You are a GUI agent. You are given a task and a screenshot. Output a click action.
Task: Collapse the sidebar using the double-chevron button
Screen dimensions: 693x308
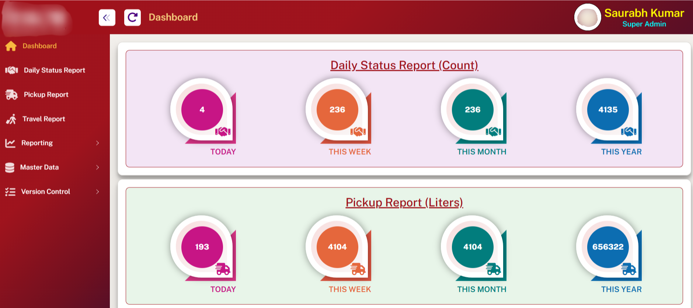coord(107,17)
